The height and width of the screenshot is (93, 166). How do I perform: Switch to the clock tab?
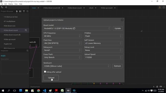[91, 8]
